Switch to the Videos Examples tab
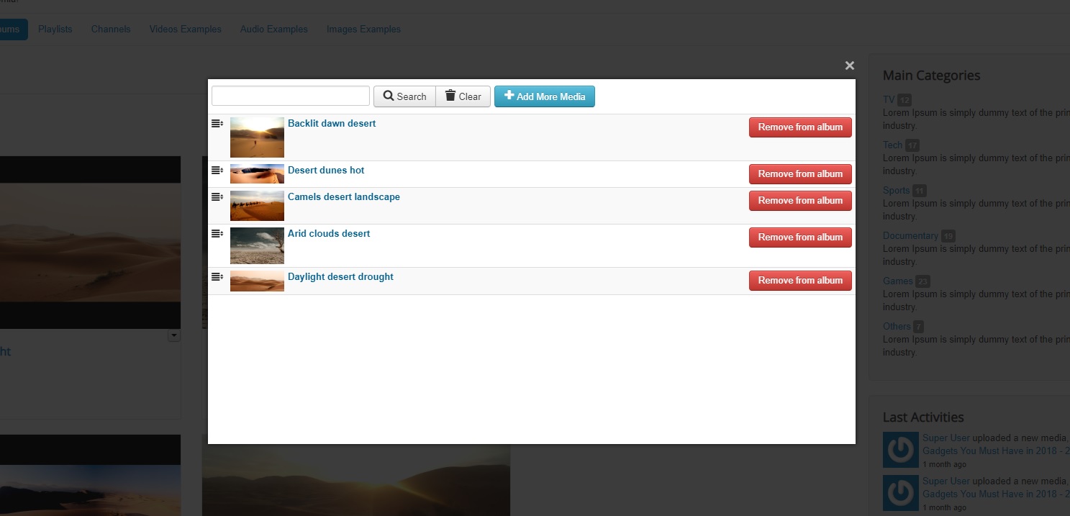Screen dimensions: 1070x516 (x=185, y=30)
